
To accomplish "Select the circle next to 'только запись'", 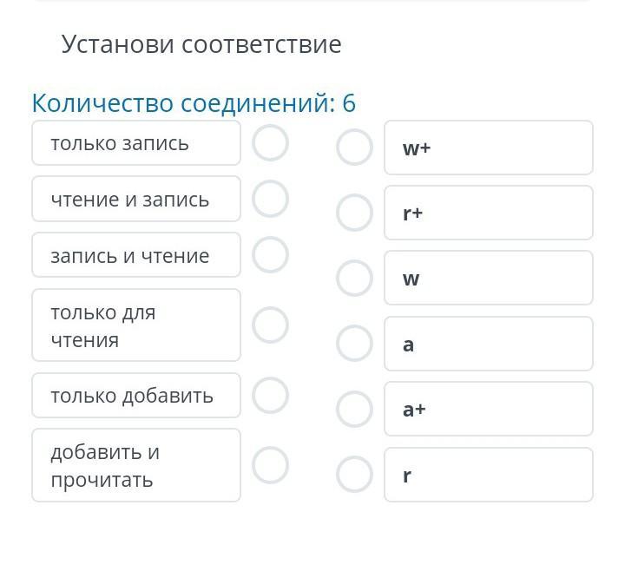I will 270,143.
